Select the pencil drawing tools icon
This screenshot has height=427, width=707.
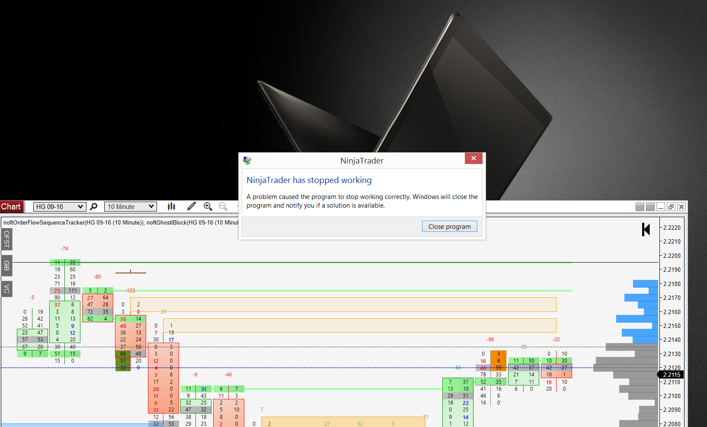point(191,206)
